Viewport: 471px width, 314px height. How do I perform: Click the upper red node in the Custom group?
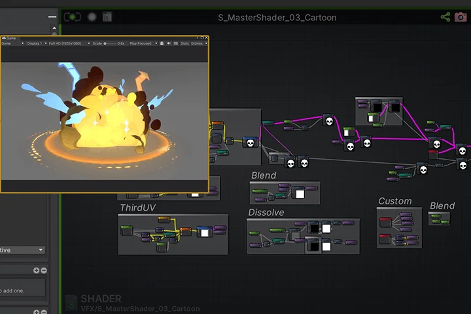pyautogui.click(x=385, y=222)
